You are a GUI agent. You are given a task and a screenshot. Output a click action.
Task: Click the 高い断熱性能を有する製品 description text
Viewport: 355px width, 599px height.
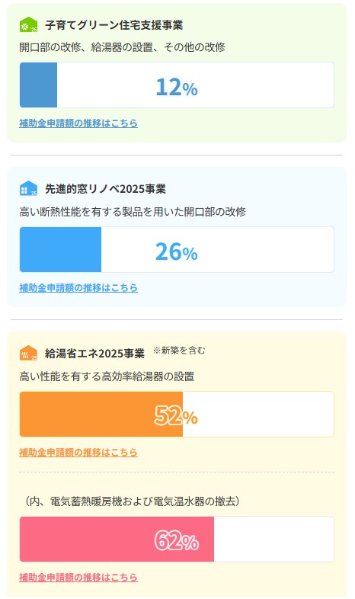(133, 212)
